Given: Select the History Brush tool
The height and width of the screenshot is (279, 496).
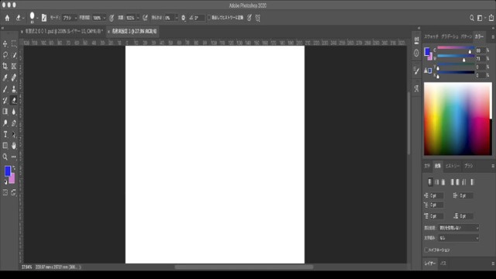Looking at the screenshot, I should [x=5, y=100].
